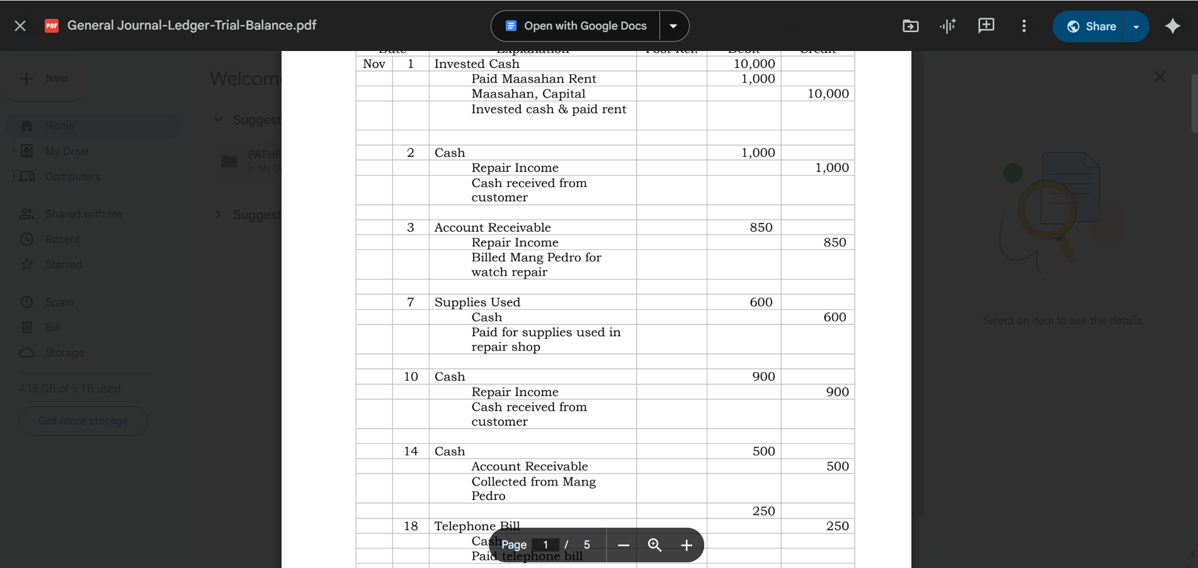Click the red PDF file type icon
This screenshot has height=568, width=1198.
52,26
